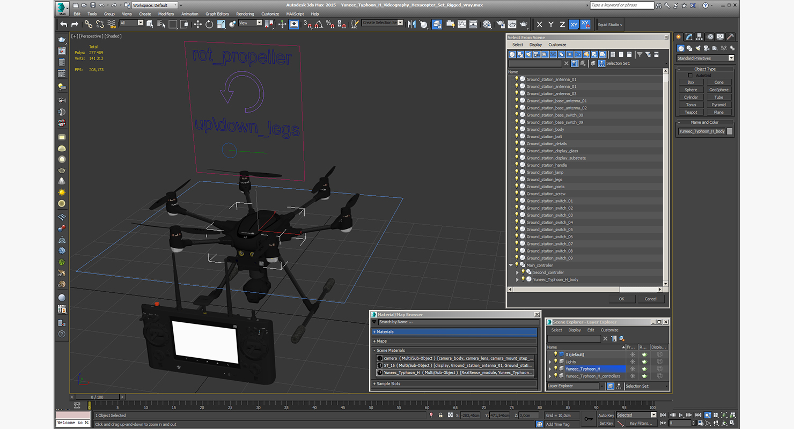The height and width of the screenshot is (429, 794).
Task: Select the Select and Move tool
Action: tap(197, 24)
